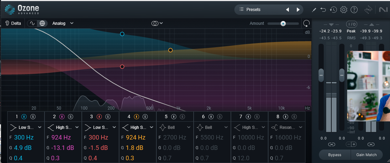Go to next preset arrow
This screenshot has width=390, height=163.
[298, 10]
